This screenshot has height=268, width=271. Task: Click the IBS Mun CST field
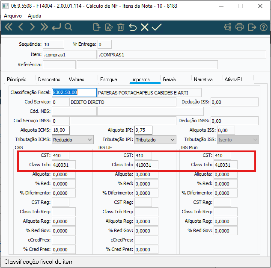(223, 156)
